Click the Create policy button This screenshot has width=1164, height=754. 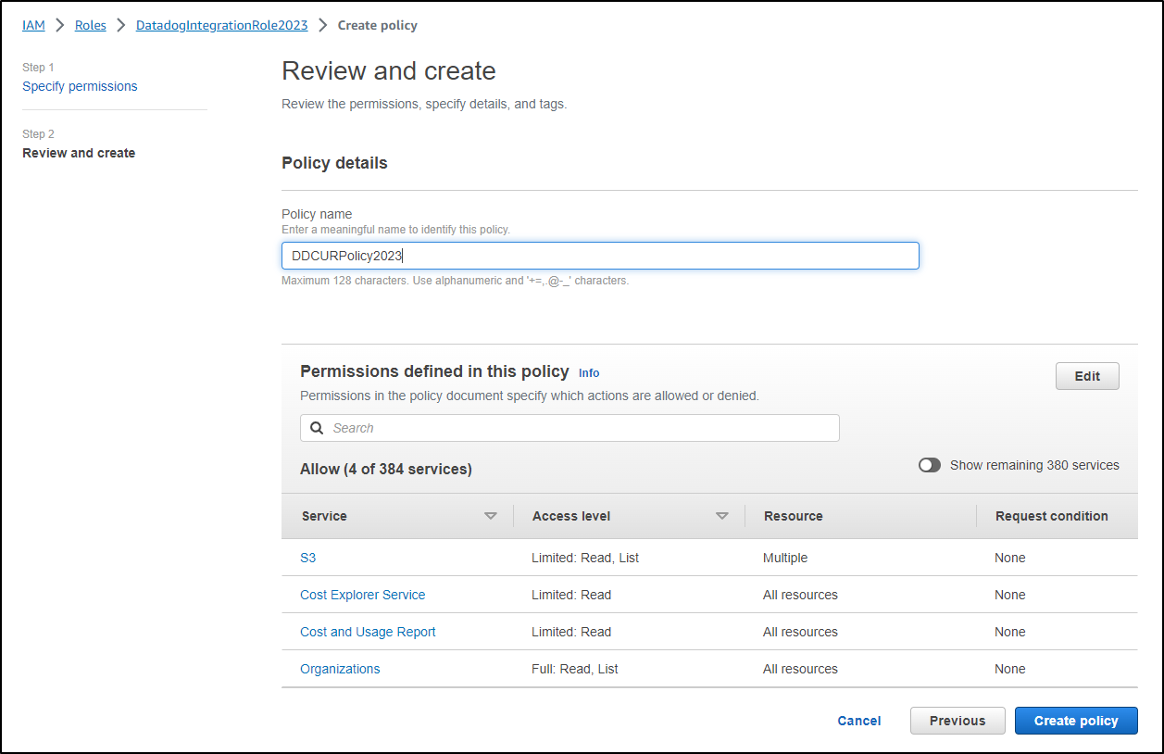(x=1076, y=721)
